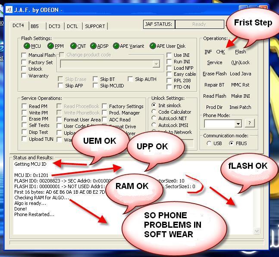Open the DCTL tab
This screenshot has width=279, height=257.
pyautogui.click(x=72, y=26)
